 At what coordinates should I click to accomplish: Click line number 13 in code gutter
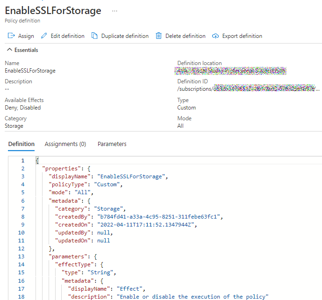(21, 256)
